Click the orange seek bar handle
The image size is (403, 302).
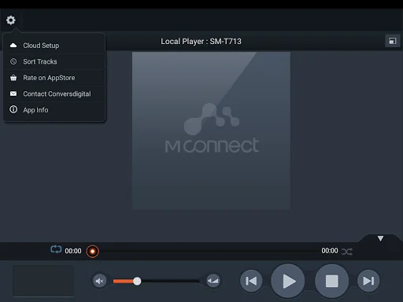(x=93, y=252)
